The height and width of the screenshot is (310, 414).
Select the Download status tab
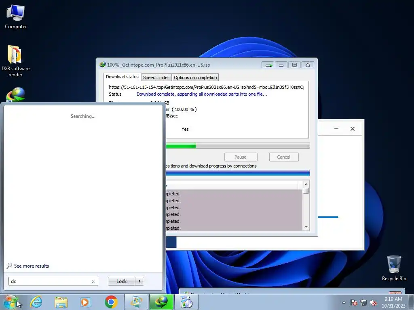pos(122,77)
